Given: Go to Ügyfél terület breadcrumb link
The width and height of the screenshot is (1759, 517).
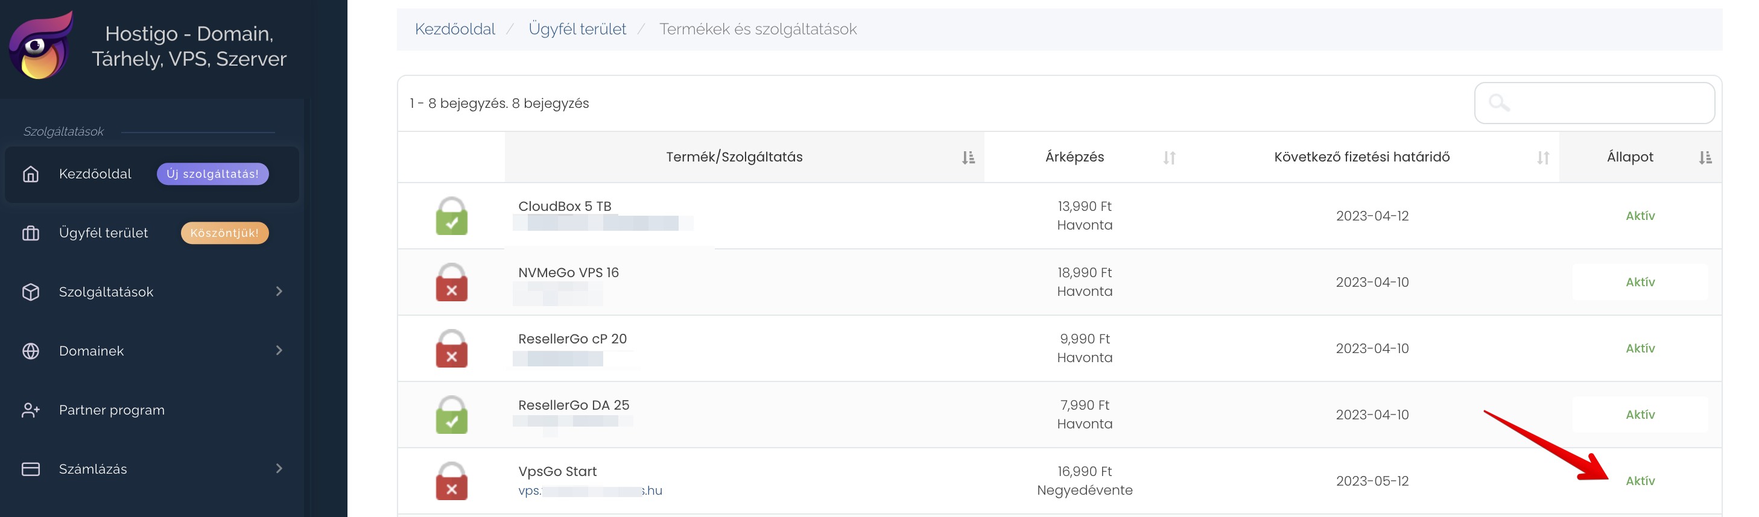Looking at the screenshot, I should click(577, 30).
